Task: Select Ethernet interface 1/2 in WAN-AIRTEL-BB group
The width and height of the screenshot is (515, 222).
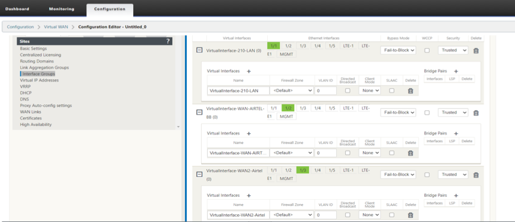Action: [x=288, y=108]
